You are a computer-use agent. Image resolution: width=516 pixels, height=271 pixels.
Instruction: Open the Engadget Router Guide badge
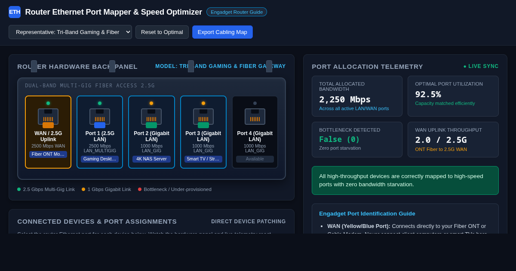pyautogui.click(x=236, y=12)
